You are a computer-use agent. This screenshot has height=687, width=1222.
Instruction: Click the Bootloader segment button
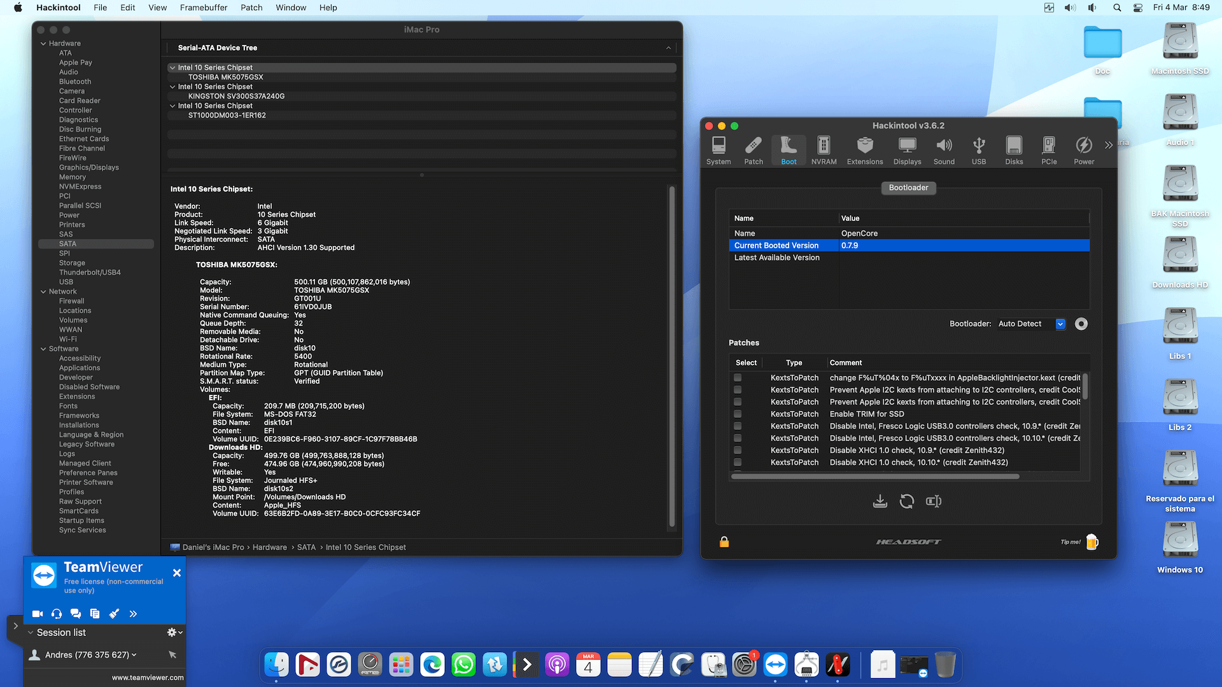[x=909, y=188]
